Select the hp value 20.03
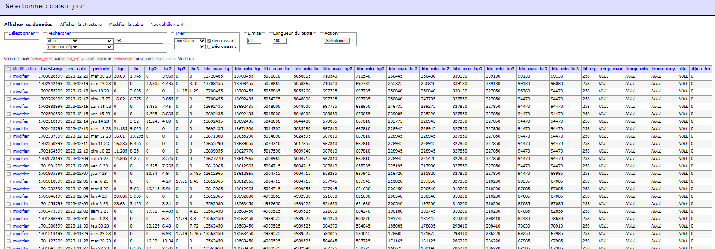 click(x=119, y=76)
